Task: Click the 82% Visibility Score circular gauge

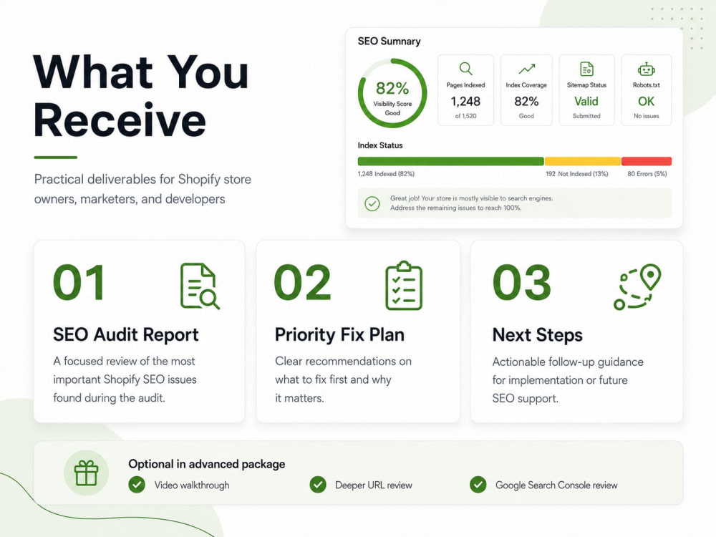Action: pos(392,92)
